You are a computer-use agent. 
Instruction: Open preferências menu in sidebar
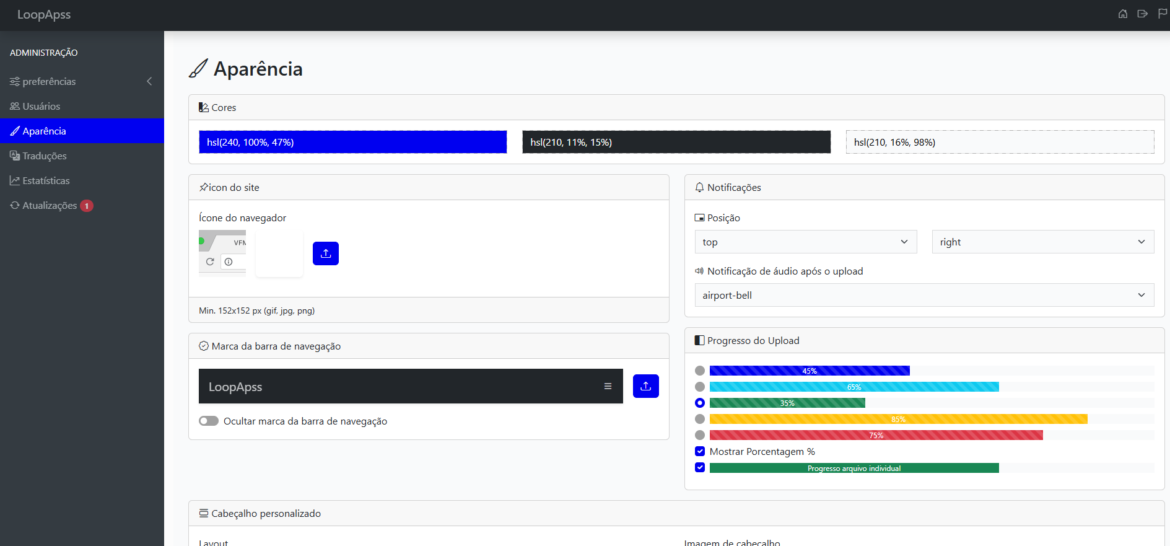(82, 81)
